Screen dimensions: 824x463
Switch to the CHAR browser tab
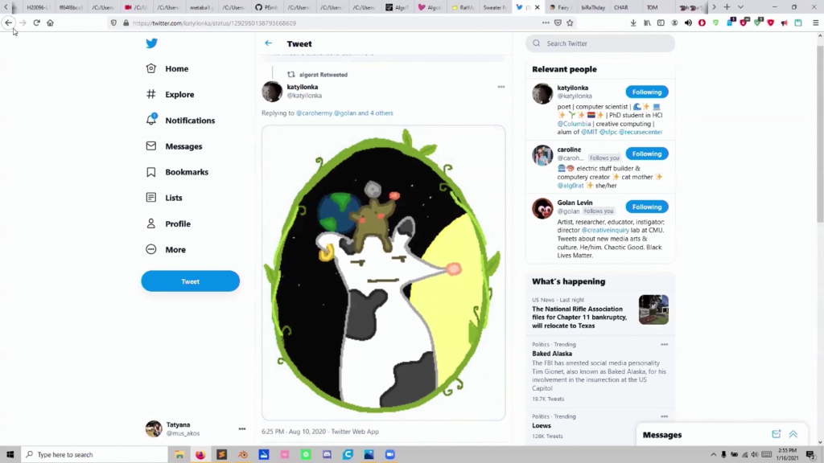pos(621,7)
